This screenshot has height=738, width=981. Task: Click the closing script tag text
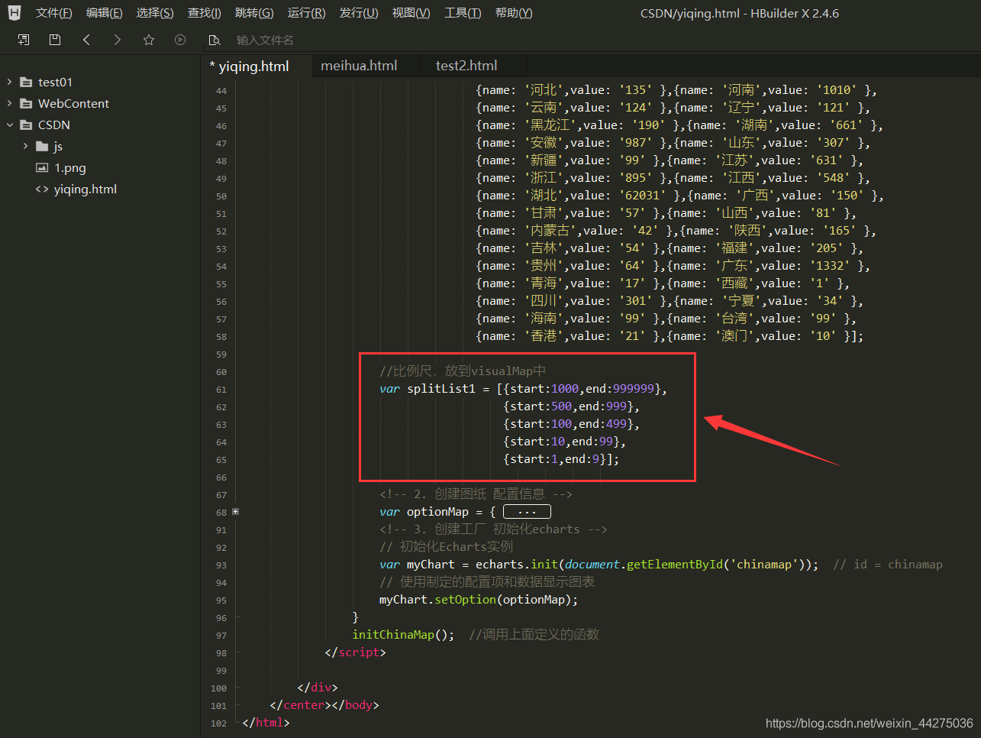pyautogui.click(x=355, y=652)
